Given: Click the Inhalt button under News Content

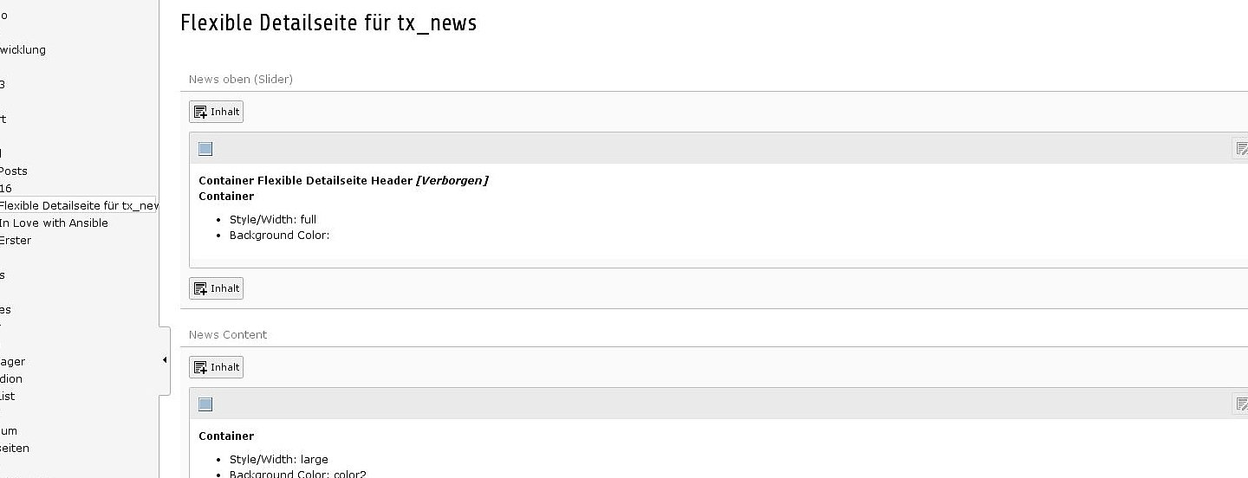Looking at the screenshot, I should (216, 367).
